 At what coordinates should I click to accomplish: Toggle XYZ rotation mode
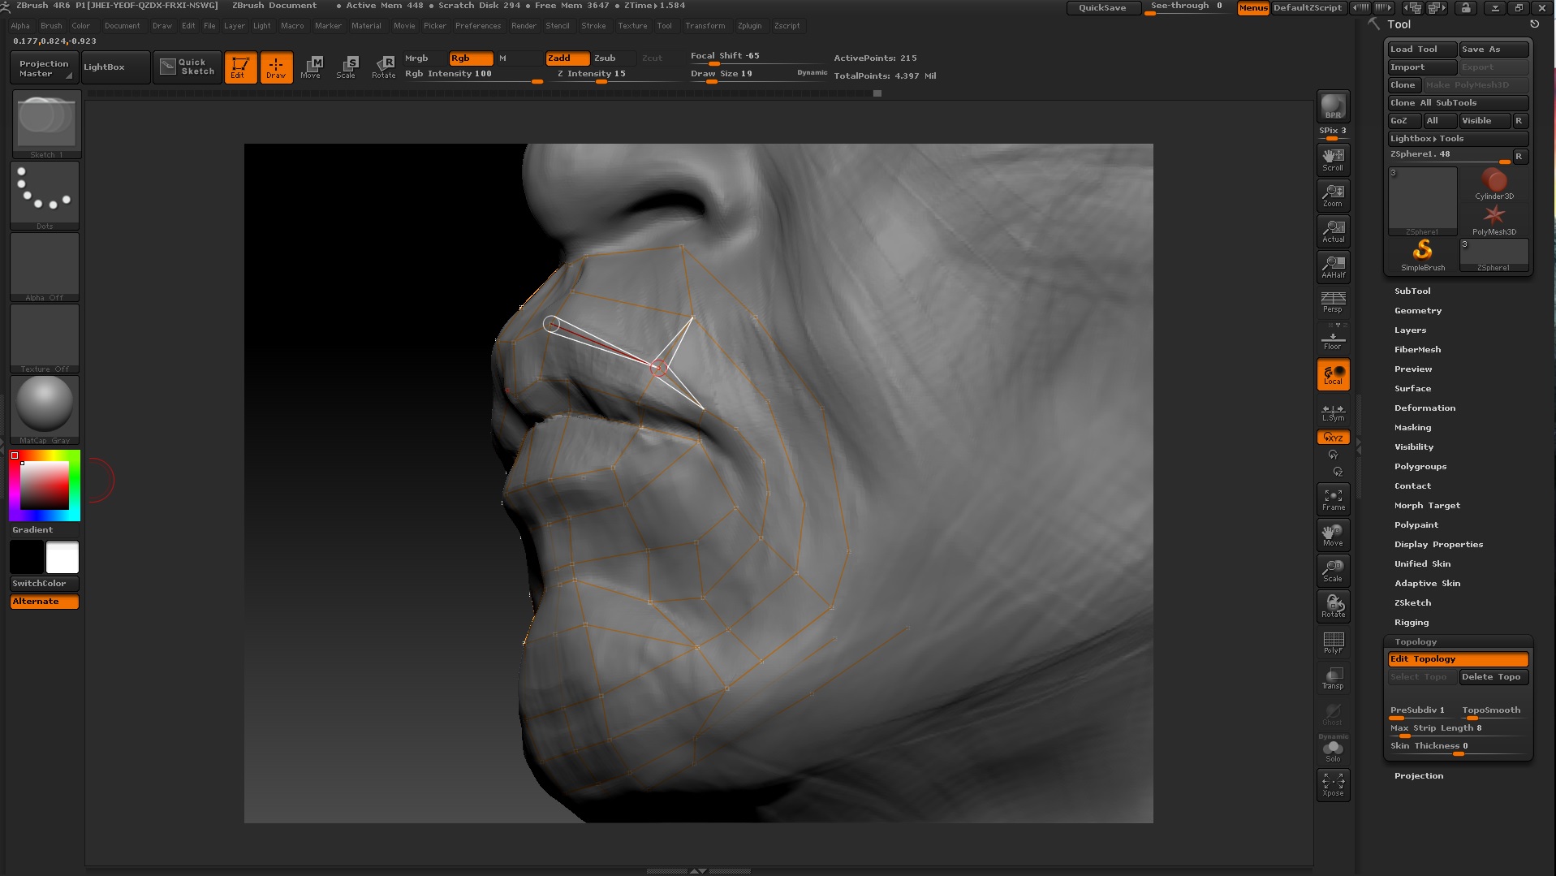(x=1333, y=438)
